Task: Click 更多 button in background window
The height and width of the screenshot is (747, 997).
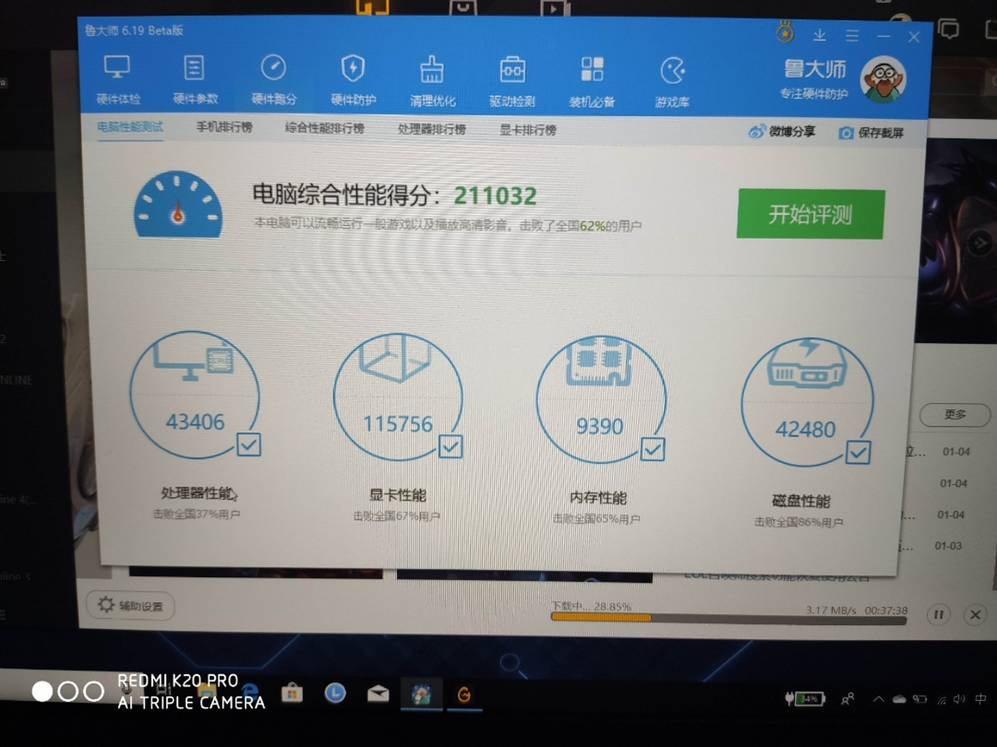Action: click(x=955, y=414)
